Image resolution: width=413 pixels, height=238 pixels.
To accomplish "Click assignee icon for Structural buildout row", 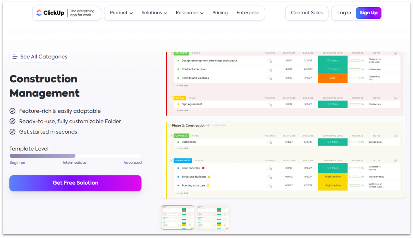I will pos(270,177).
